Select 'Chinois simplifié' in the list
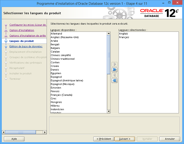The height and width of the screenshot is (144, 184). (79, 55)
